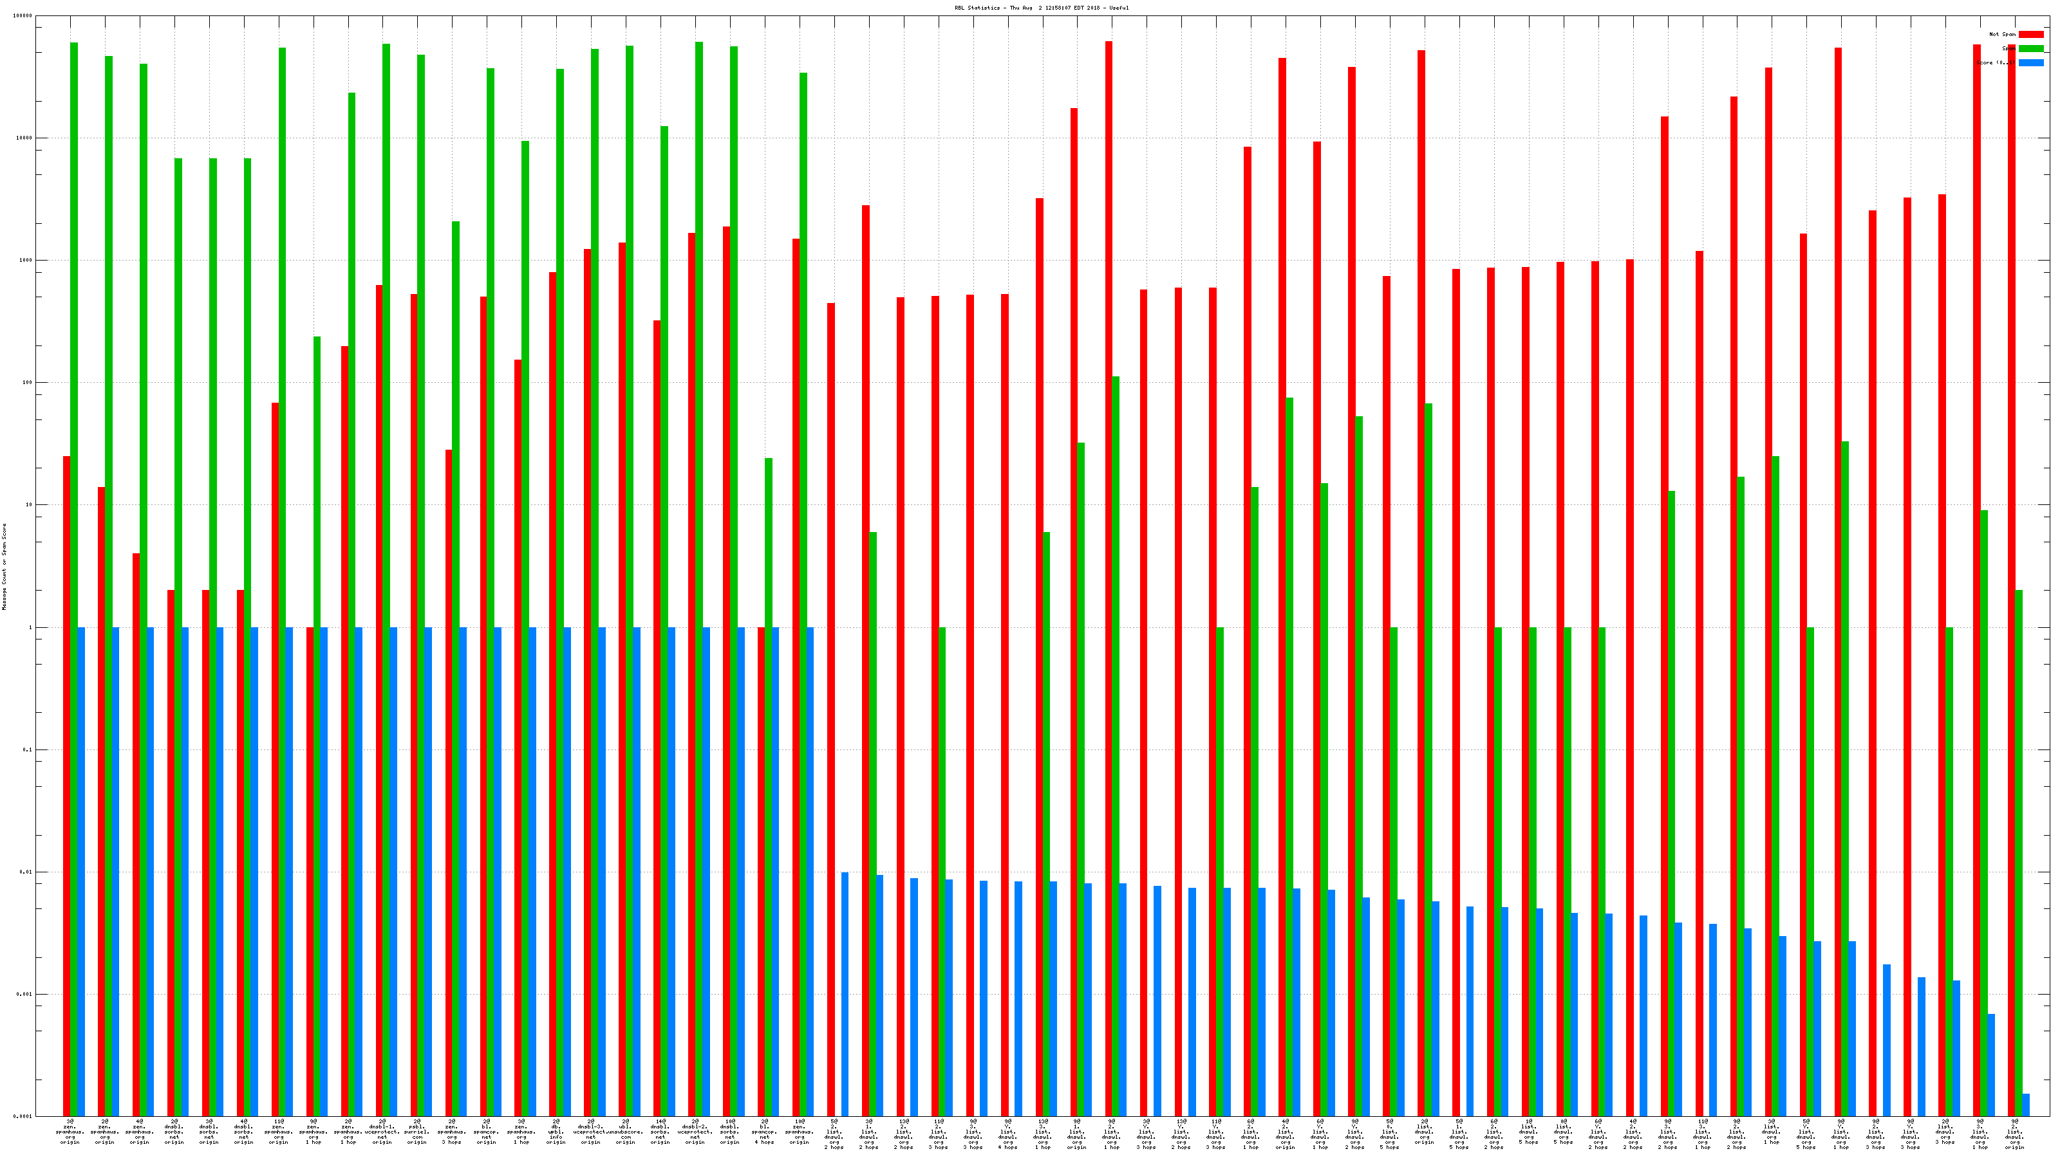Screen dimensions: 2060x1158
Task: Click the RBL Statistics chart title
Action: pyautogui.click(x=1041, y=8)
